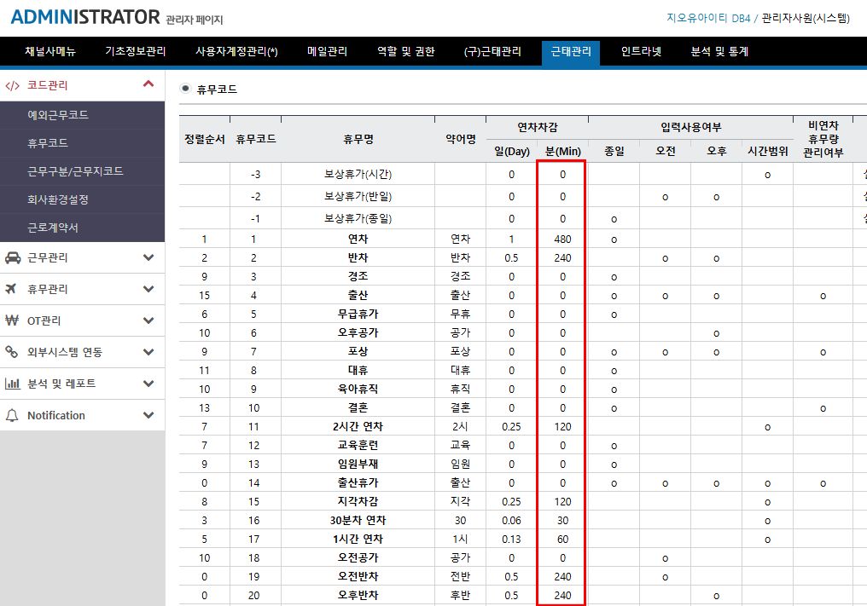Click the airplane icon for 휴무관리
The height and width of the screenshot is (606, 867).
click(x=12, y=289)
